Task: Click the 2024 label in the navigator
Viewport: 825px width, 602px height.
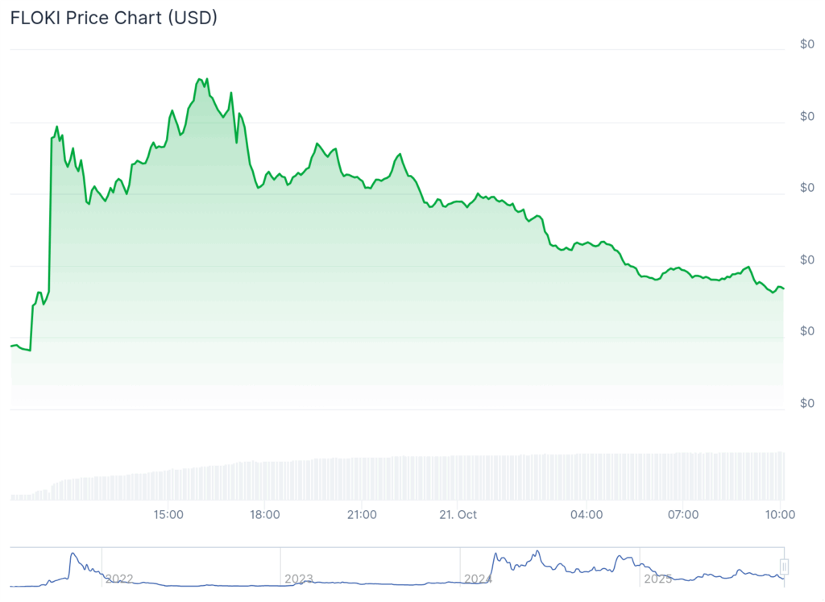Action: (478, 579)
